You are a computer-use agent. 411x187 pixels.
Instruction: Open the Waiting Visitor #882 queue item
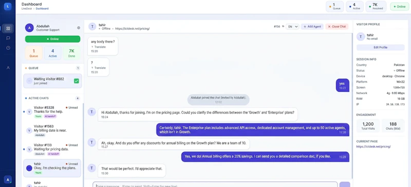(53, 81)
